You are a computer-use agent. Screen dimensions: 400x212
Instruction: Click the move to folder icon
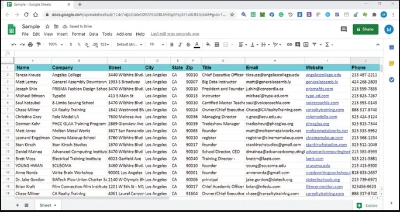(x=56, y=26)
